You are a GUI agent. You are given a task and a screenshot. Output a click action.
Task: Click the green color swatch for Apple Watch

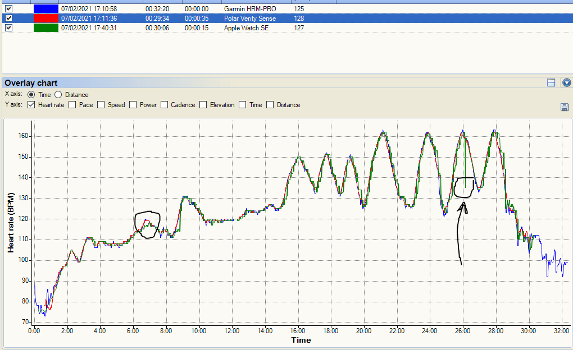pos(46,28)
